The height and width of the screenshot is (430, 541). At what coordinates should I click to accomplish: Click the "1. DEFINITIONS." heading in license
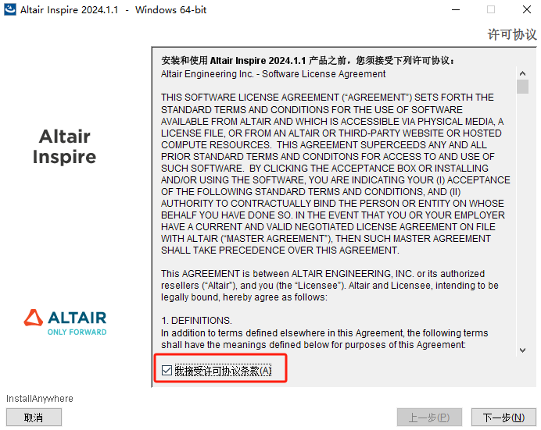[x=196, y=321]
